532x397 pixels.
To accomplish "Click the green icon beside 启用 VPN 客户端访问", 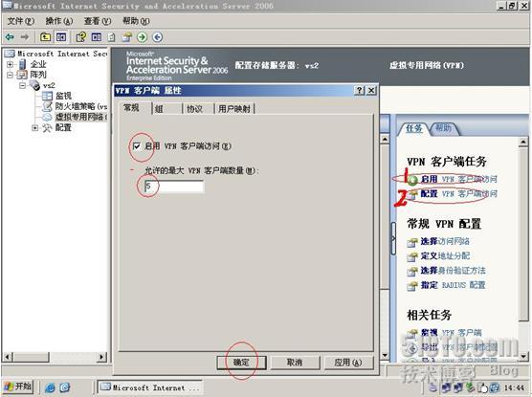I will pyautogui.click(x=412, y=180).
